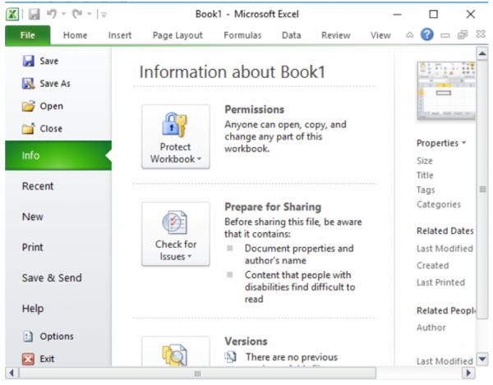
Task: Expand the Properties dropdown
Action: click(x=441, y=143)
